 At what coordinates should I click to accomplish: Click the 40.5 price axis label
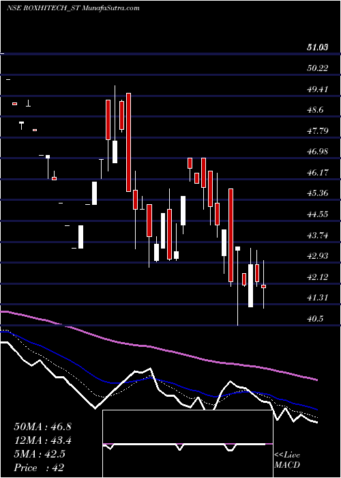click(x=315, y=319)
